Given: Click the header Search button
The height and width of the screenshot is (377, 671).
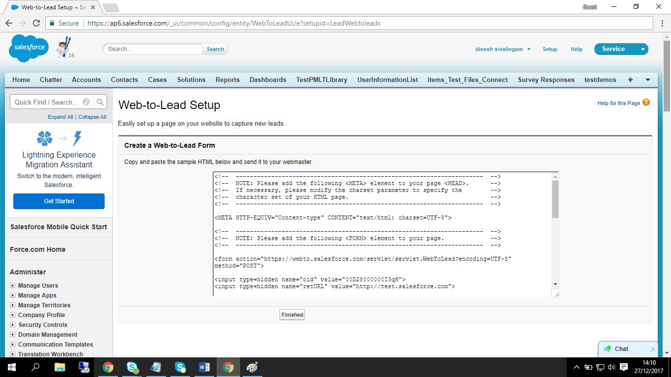Looking at the screenshot, I should point(215,49).
